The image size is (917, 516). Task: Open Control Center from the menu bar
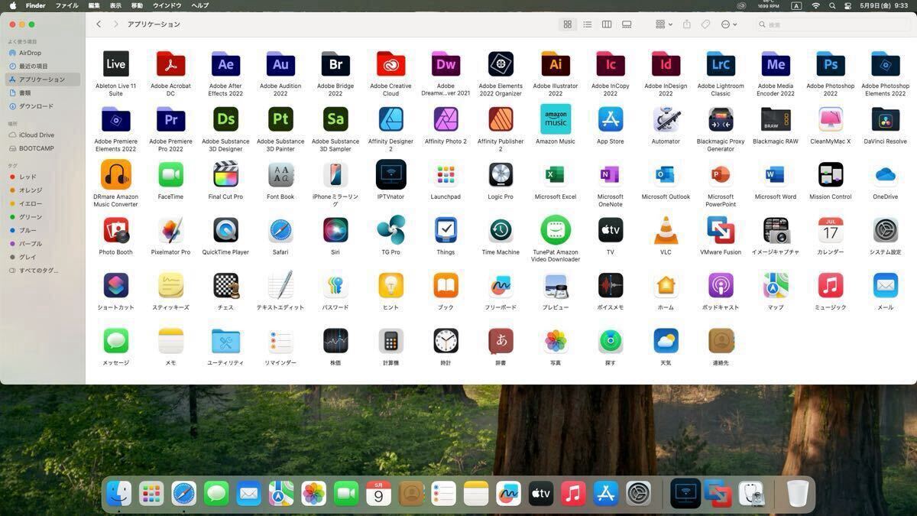(848, 5)
